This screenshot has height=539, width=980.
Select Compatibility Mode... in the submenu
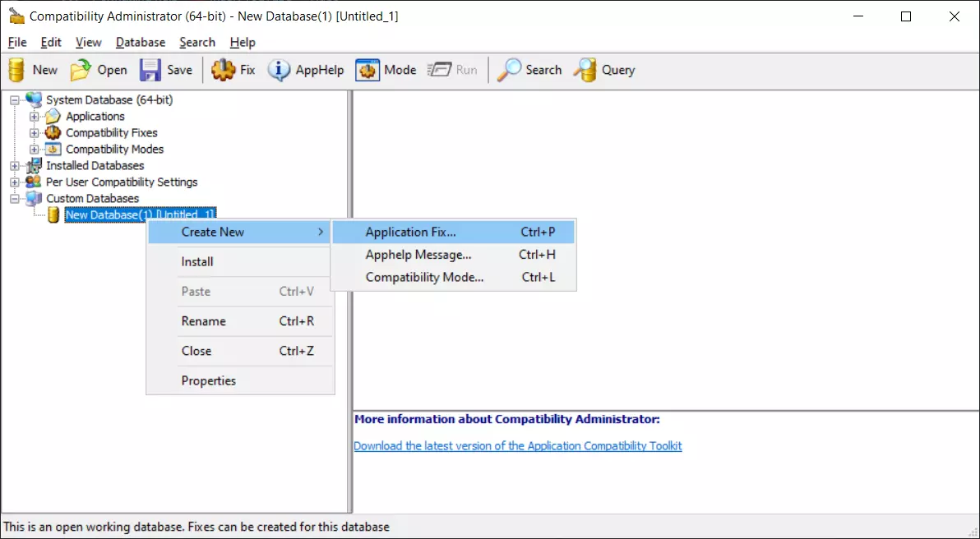[424, 278]
